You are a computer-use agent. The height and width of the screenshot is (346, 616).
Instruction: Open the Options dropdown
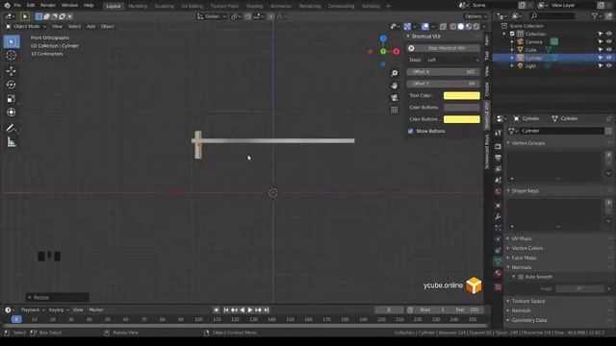(x=475, y=16)
